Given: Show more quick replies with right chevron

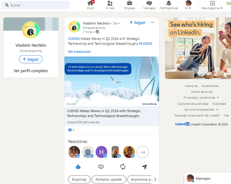Looking at the screenshot, I should [155, 179].
